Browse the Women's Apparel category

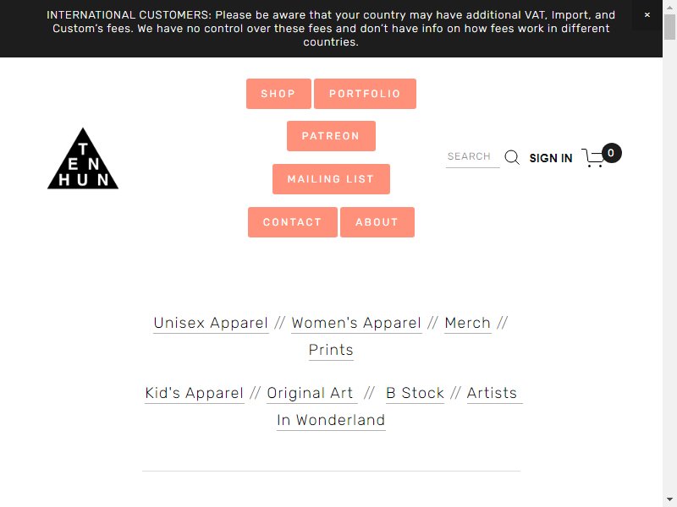[356, 323]
